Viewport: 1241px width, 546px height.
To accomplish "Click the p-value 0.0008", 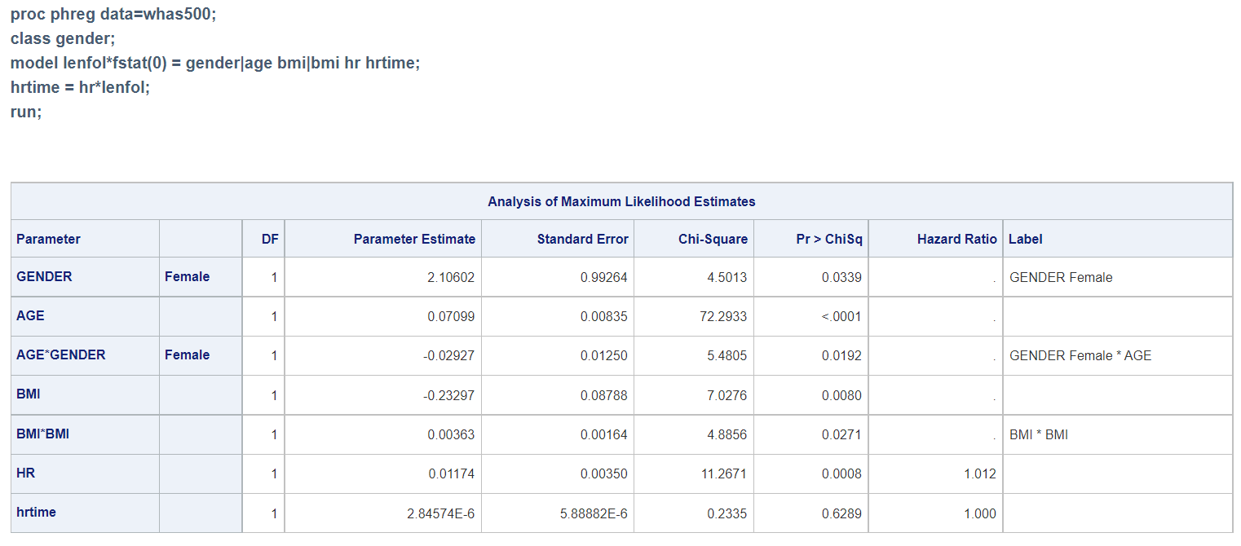I will [x=841, y=473].
